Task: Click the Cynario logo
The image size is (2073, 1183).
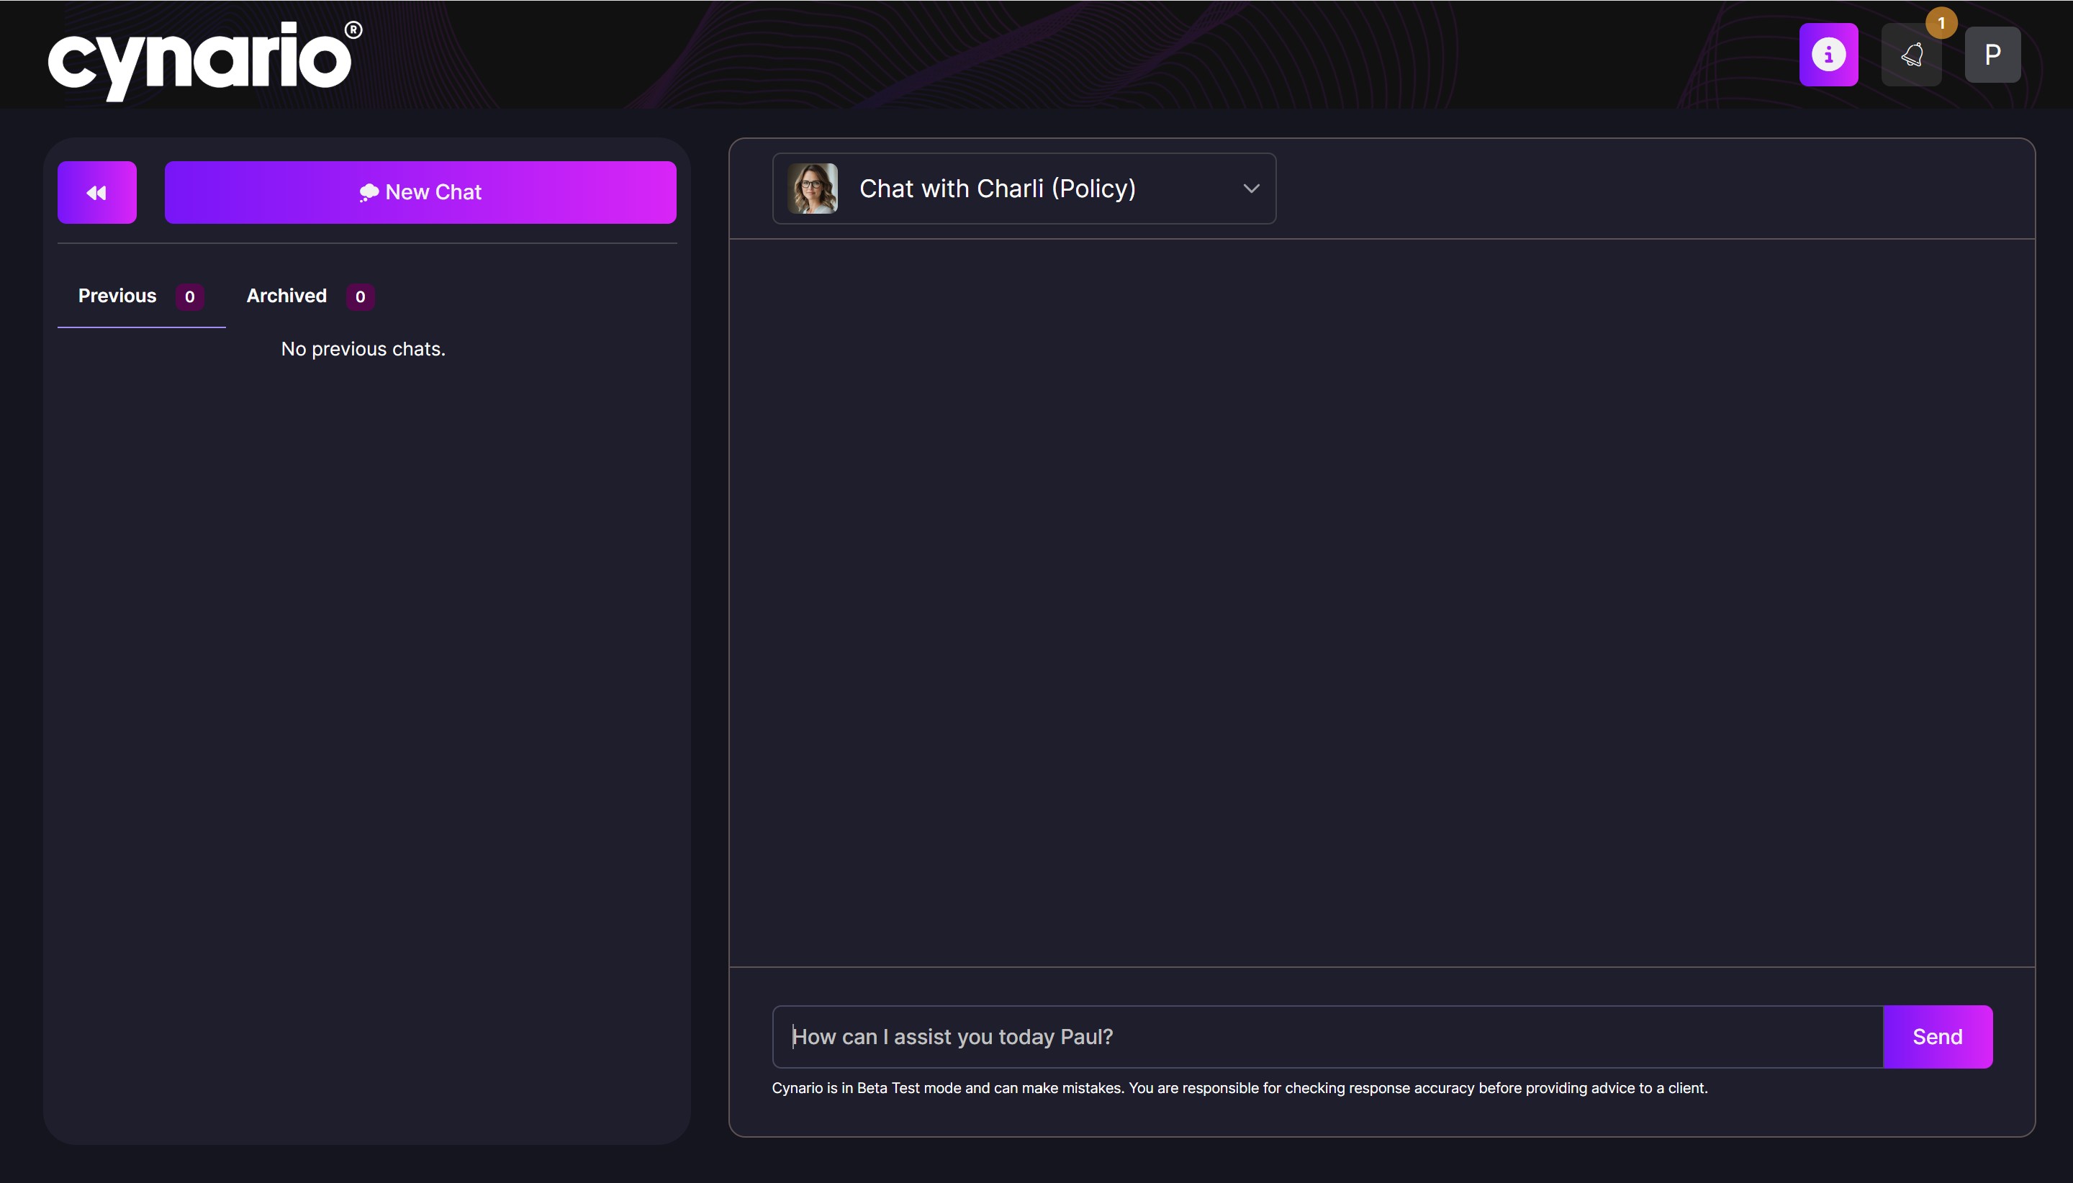Action: click(205, 60)
